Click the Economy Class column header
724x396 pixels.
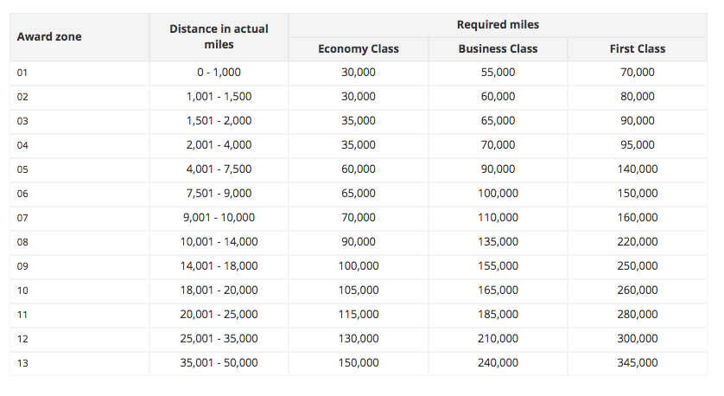[x=359, y=49]
